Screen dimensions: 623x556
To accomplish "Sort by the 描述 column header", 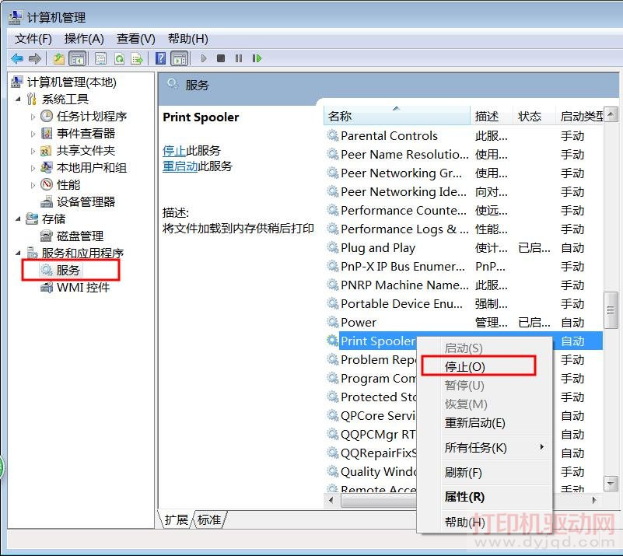I will click(x=492, y=117).
